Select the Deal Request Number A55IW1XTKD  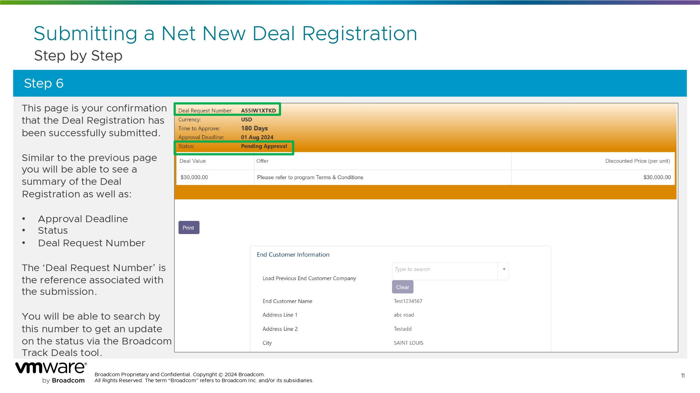(258, 110)
